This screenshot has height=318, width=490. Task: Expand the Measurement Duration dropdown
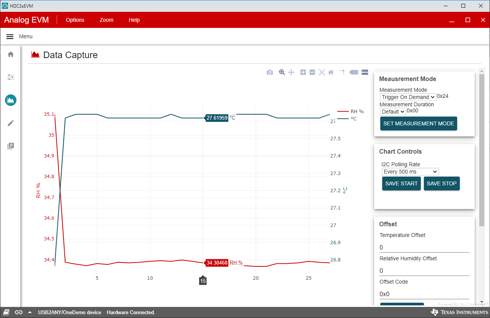tap(393, 112)
